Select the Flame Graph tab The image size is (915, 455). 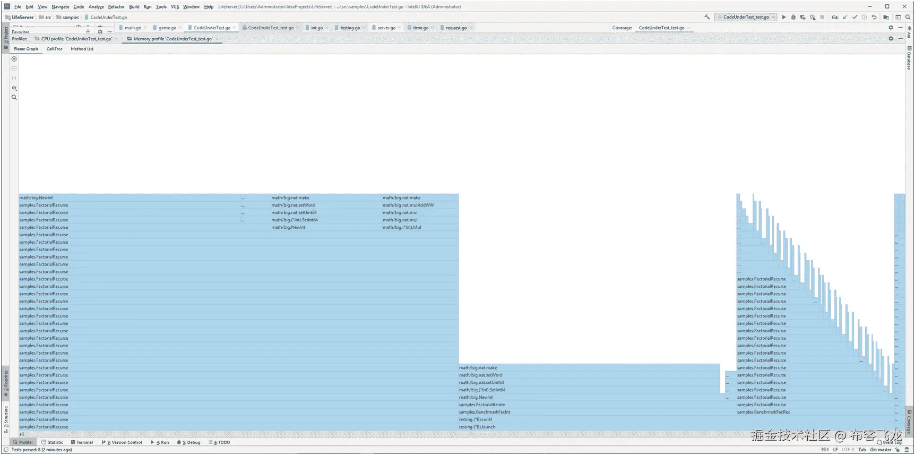(26, 49)
